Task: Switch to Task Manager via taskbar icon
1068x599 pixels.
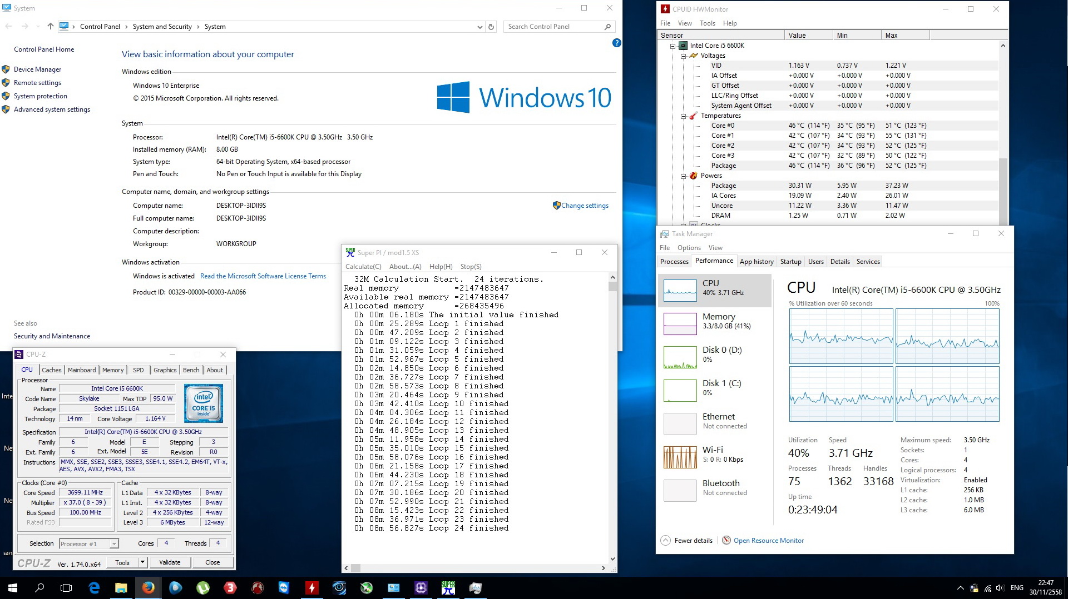Action: click(x=476, y=588)
